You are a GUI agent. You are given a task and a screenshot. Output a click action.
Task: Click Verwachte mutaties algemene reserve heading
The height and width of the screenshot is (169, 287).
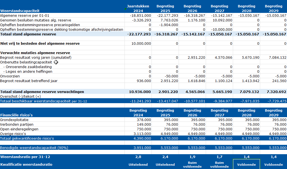[x=35, y=53]
